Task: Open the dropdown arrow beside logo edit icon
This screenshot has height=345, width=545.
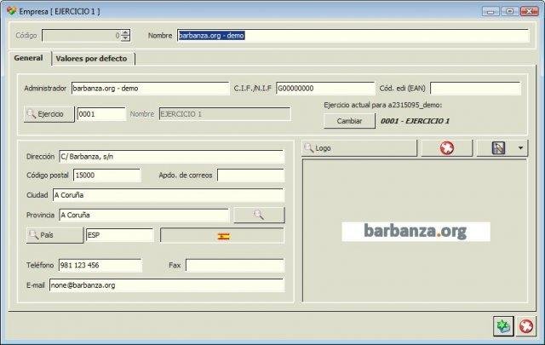Action: (520, 148)
